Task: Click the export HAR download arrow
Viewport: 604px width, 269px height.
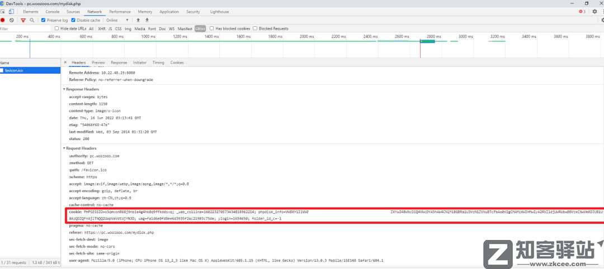Action: coord(147,20)
